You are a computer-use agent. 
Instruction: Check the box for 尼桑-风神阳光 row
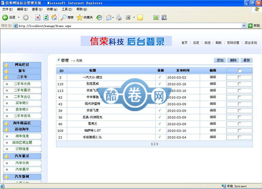coord(240,117)
